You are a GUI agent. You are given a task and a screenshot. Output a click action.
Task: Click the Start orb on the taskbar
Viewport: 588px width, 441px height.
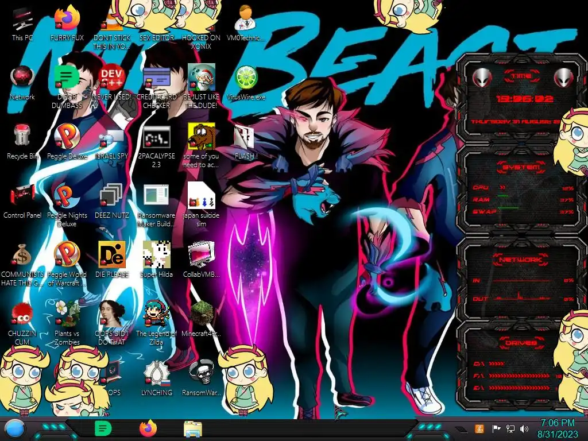tap(15, 429)
